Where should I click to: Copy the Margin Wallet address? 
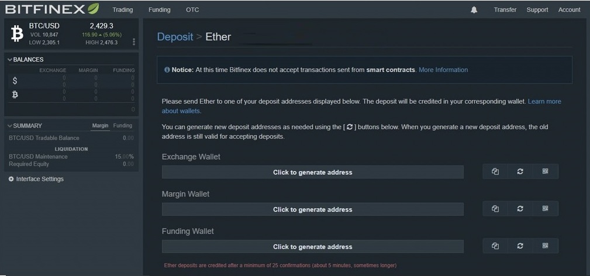click(x=495, y=209)
